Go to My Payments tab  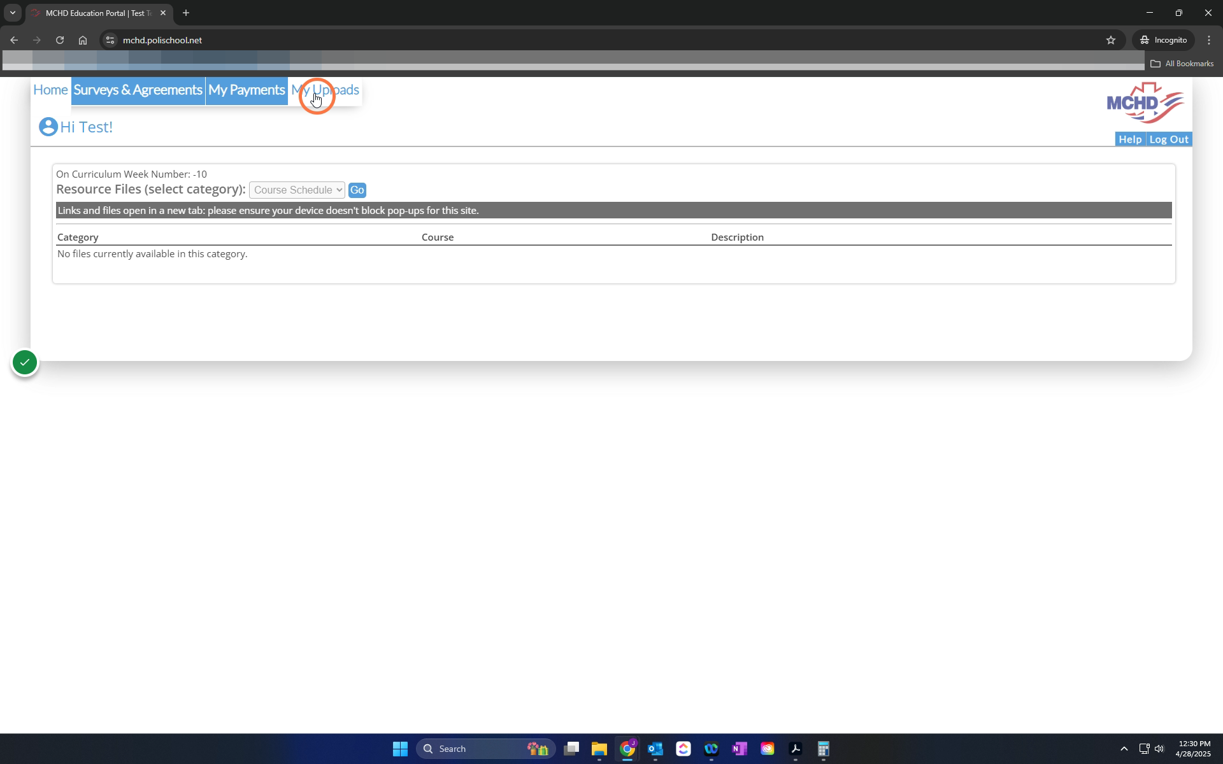(x=247, y=90)
